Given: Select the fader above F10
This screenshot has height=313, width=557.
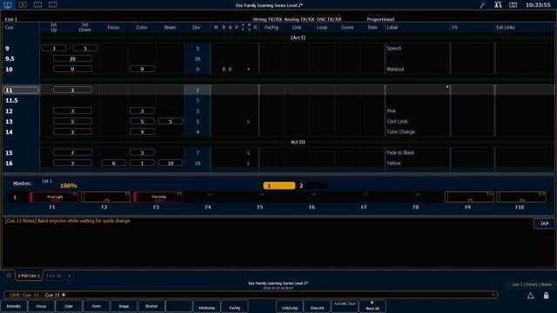Looking at the screenshot, I should pyautogui.click(x=521, y=197).
